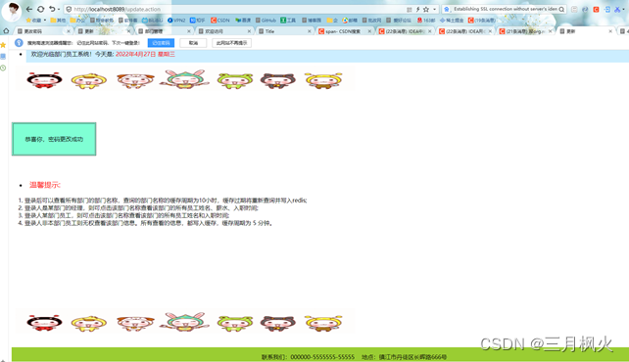Click the 联系我们 footer text
Image resolution: width=629 pixels, height=362 pixels.
308,357
